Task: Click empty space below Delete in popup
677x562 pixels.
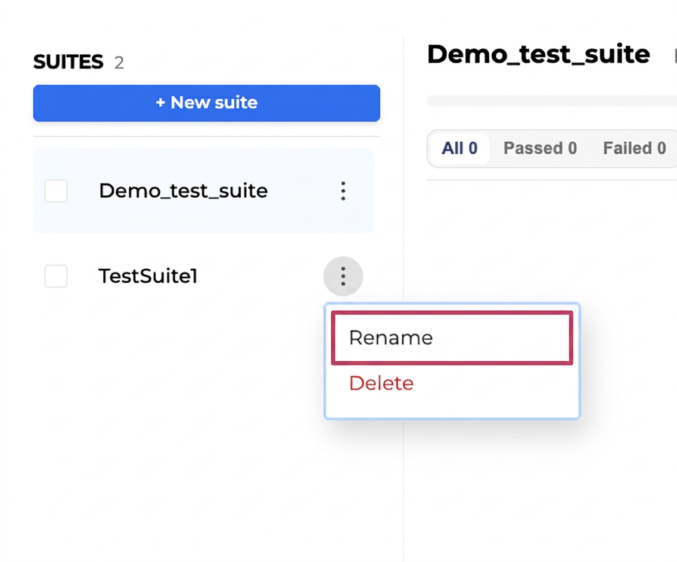Action: click(452, 405)
